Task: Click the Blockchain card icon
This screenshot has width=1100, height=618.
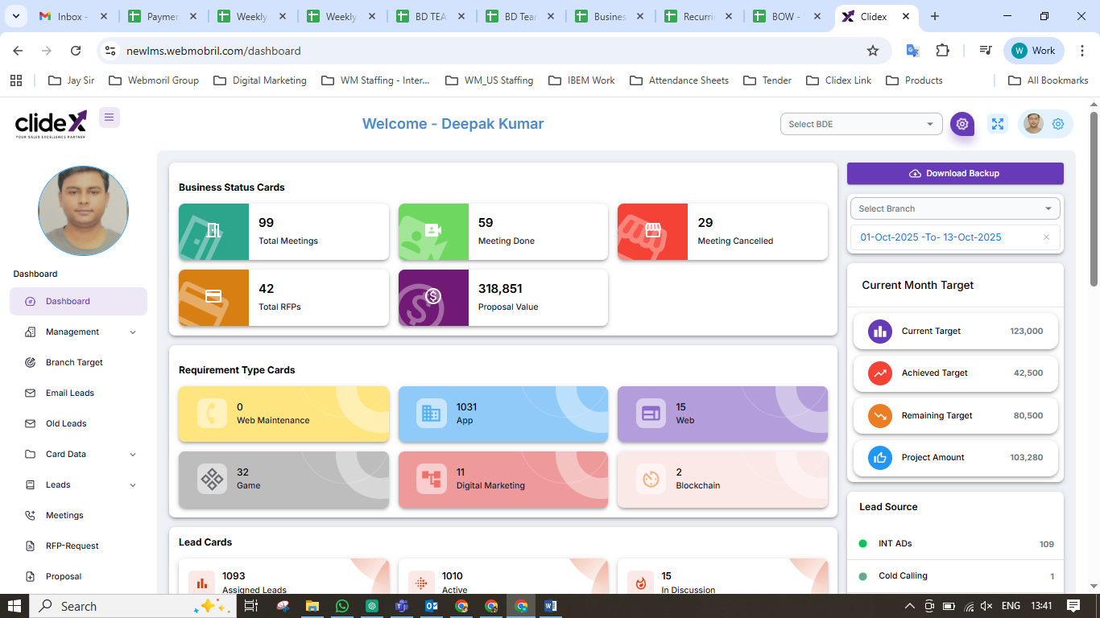Action: pyautogui.click(x=651, y=479)
